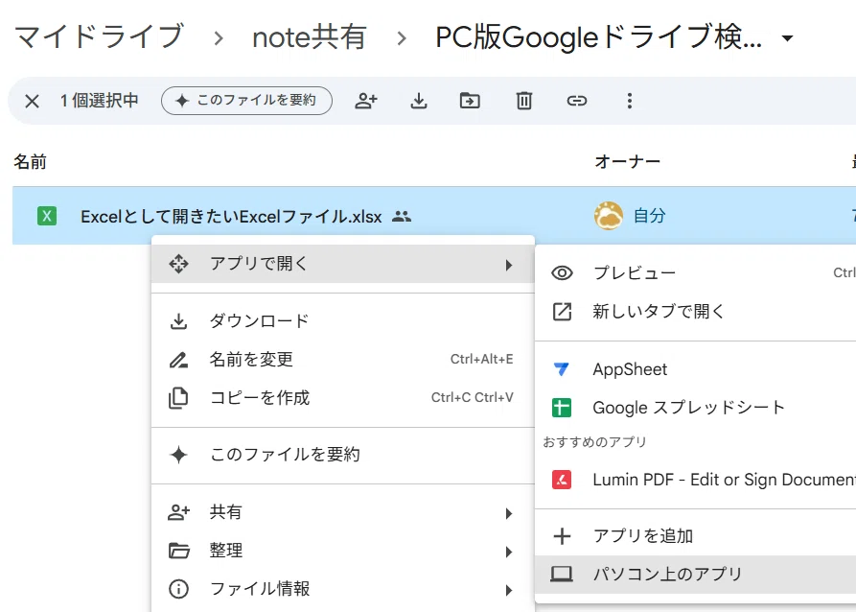856x612 pixels.
Task: Select パソコン上のアプリ option
Action: point(696,575)
